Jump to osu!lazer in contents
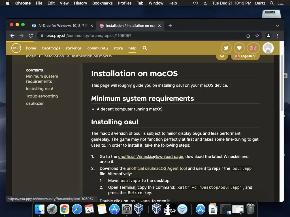The height and width of the screenshot is (217, 290). coord(35,103)
